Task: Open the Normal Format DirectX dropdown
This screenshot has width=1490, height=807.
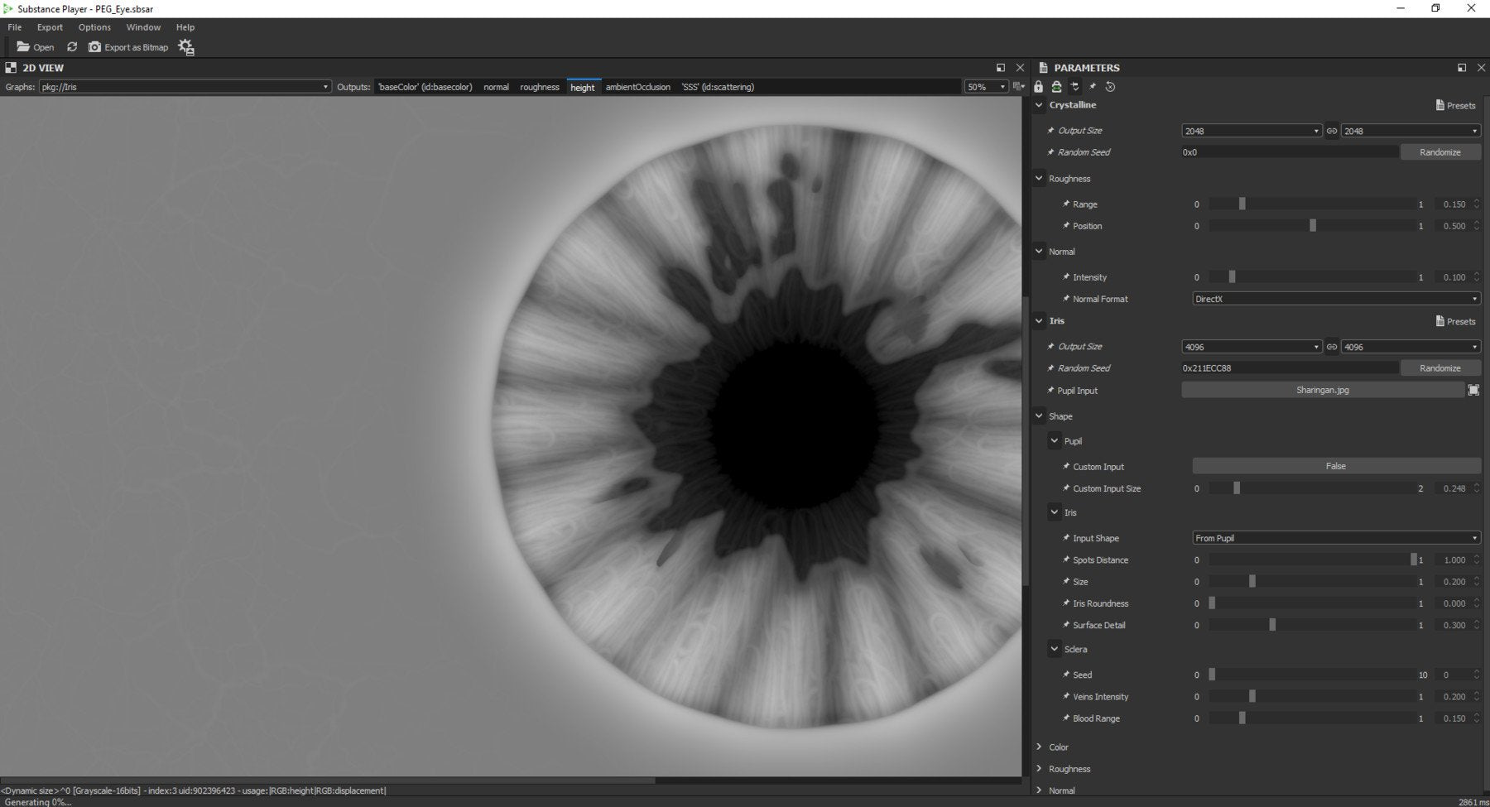Action: point(1336,299)
